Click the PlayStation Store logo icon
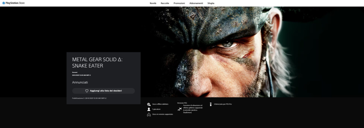This screenshot has height=128, width=364. (x=4, y=3)
